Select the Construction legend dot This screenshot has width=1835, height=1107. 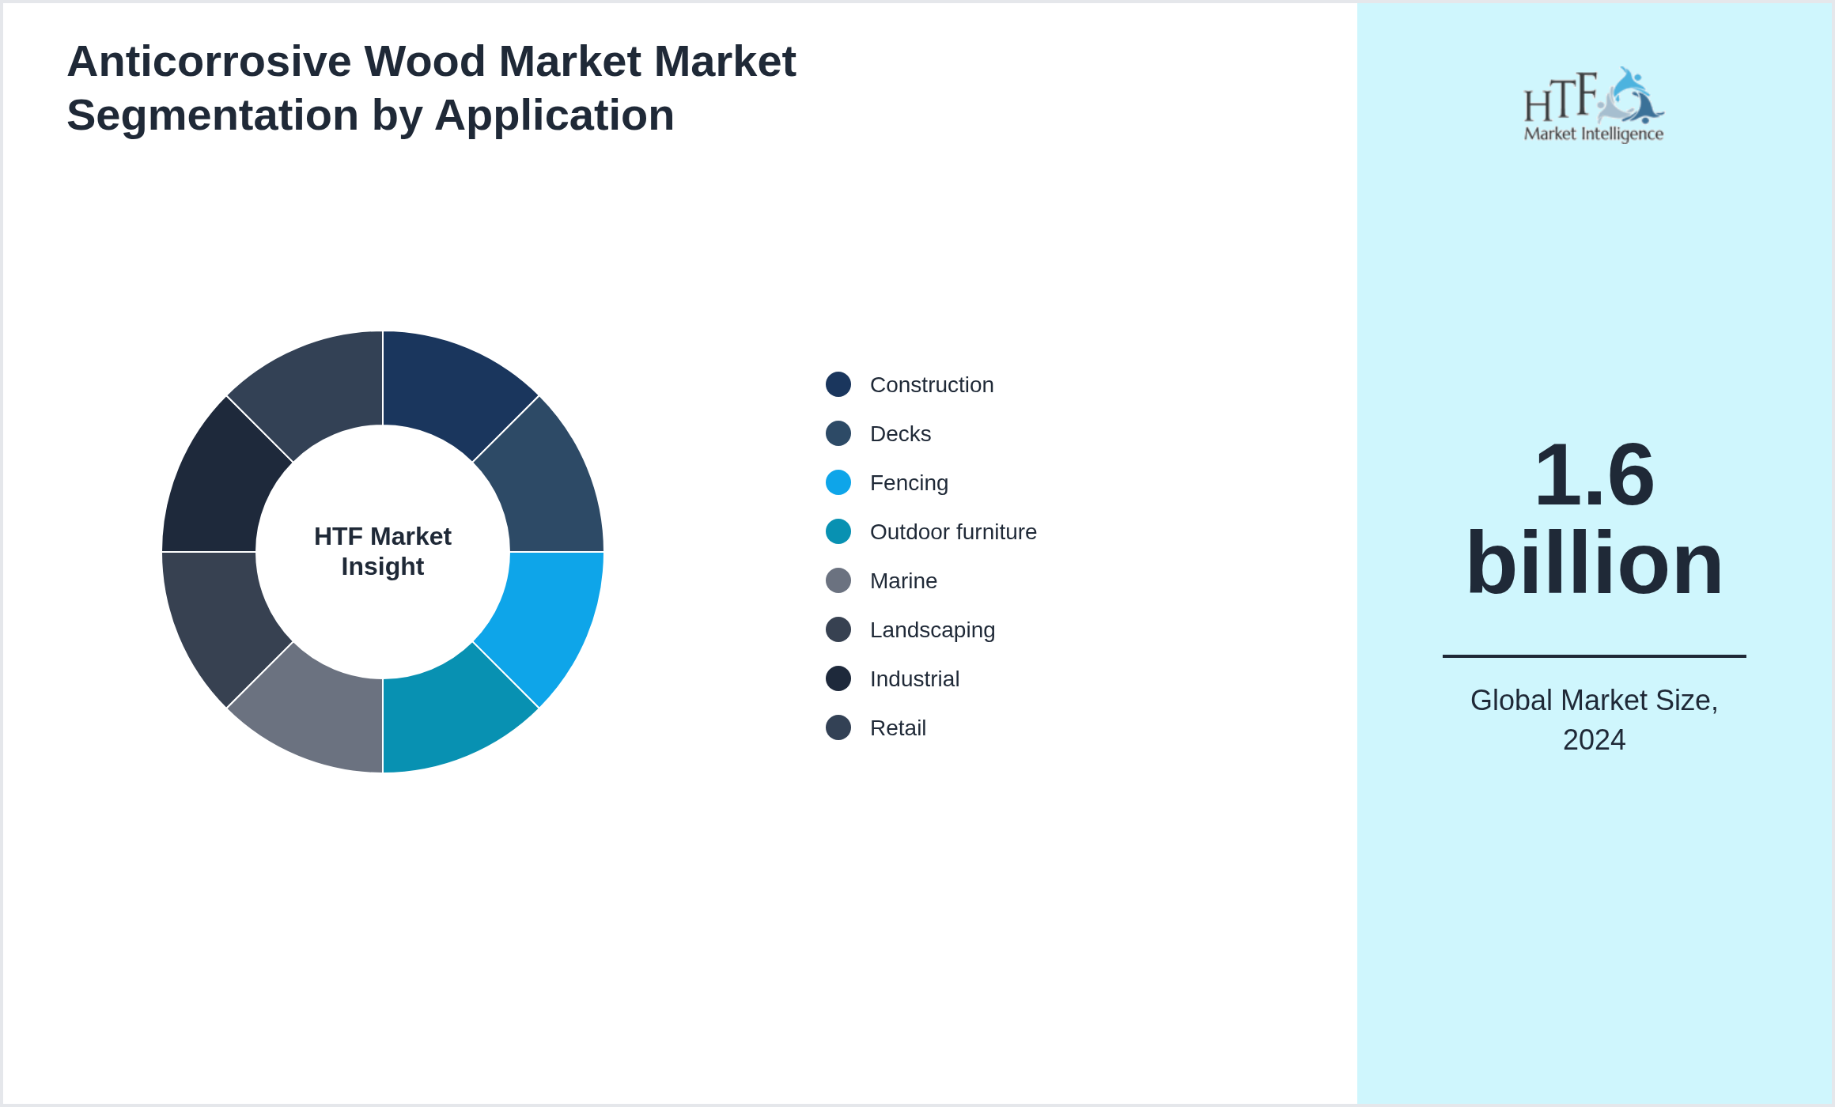coord(838,385)
